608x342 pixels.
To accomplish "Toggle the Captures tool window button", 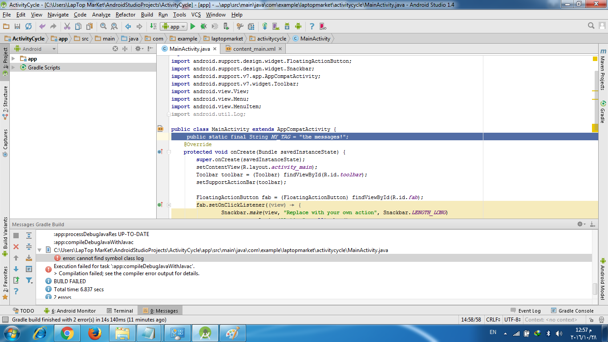I will 5,143.
